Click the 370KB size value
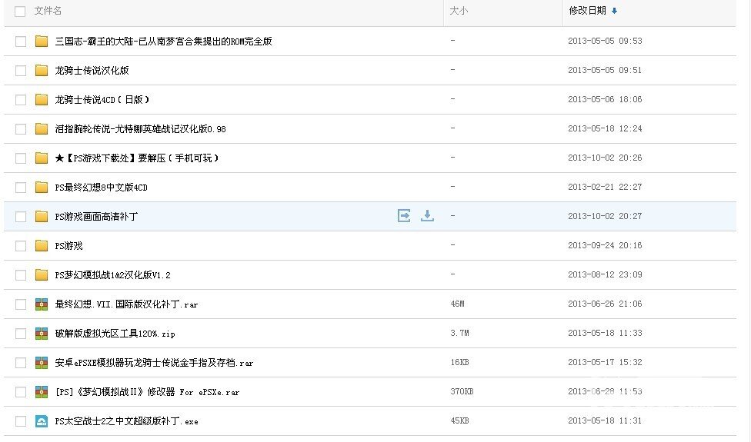This screenshot has height=442, width=751. coord(462,391)
